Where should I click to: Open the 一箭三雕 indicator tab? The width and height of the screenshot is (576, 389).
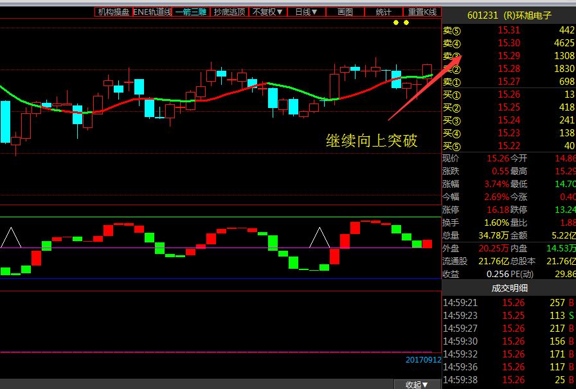[191, 12]
